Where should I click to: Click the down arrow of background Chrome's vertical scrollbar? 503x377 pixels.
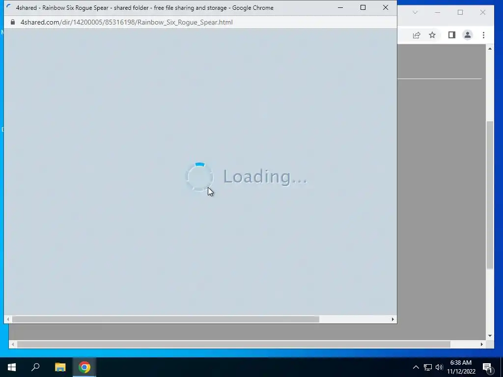point(490,336)
